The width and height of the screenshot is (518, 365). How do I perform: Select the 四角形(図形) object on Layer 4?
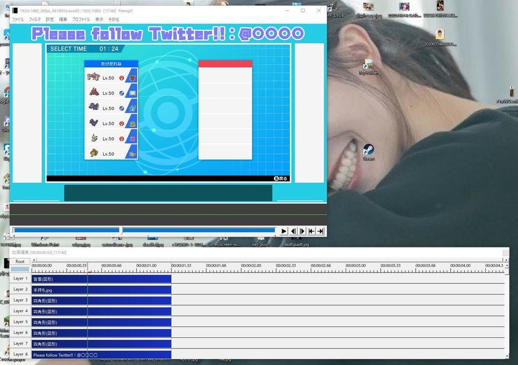coord(101,311)
